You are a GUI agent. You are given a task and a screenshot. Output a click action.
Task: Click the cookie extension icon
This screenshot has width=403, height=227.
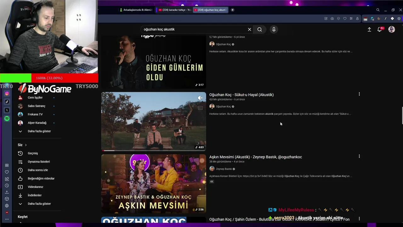[x=379, y=19]
